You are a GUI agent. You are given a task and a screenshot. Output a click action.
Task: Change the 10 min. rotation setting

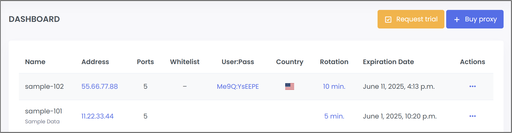click(x=334, y=86)
